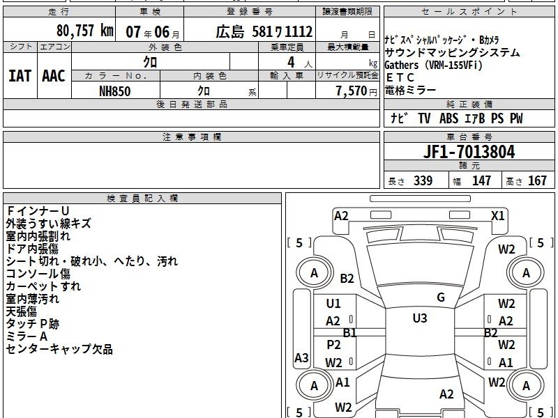Click the 外装うすい線キズ note
558x418 pixels.
click(x=48, y=224)
